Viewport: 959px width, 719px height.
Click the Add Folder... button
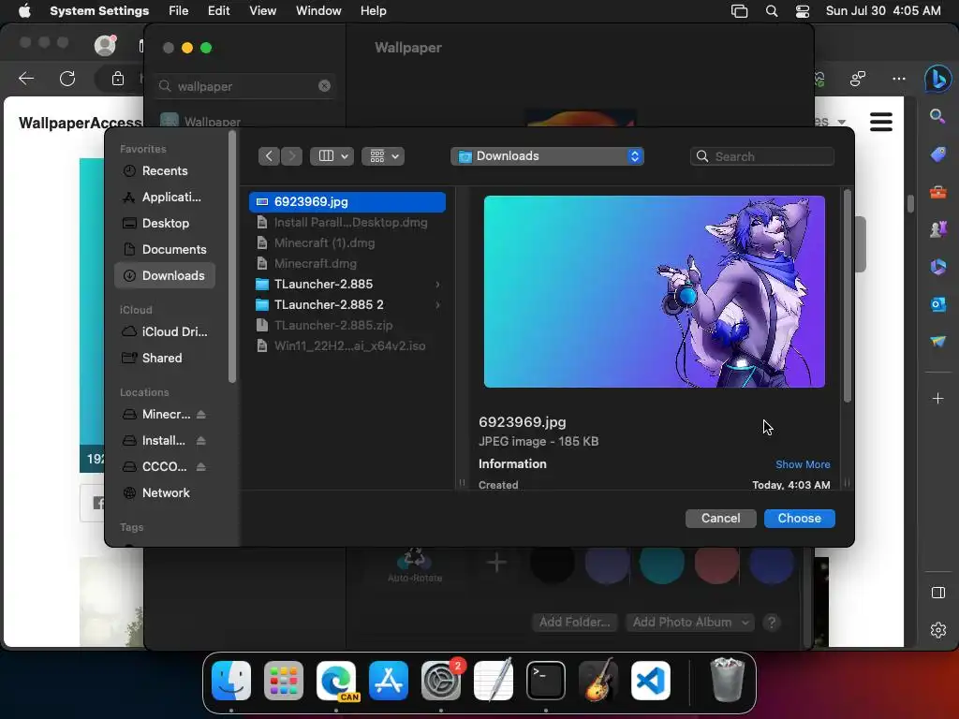575,623
